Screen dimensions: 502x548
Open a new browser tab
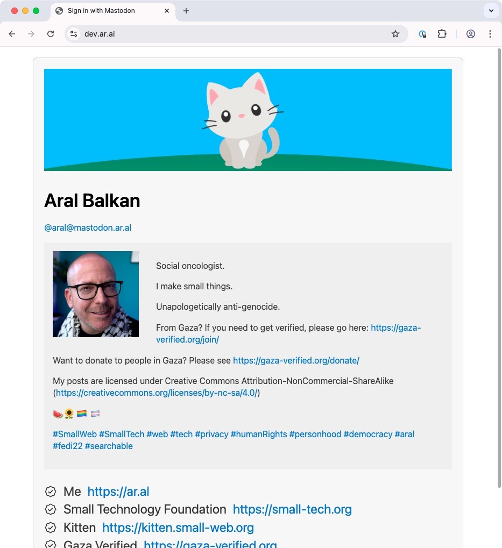pyautogui.click(x=186, y=11)
